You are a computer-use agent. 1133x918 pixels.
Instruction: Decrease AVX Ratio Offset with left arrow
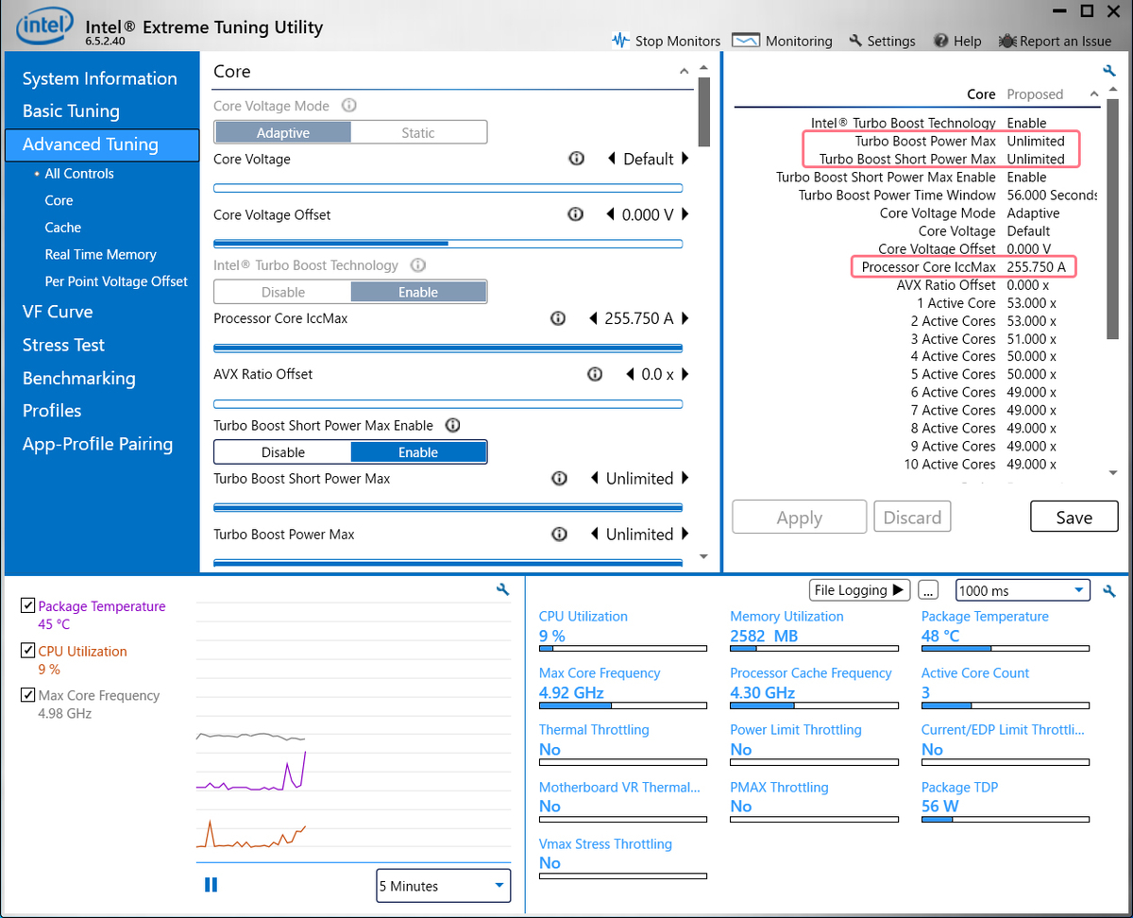click(x=630, y=374)
